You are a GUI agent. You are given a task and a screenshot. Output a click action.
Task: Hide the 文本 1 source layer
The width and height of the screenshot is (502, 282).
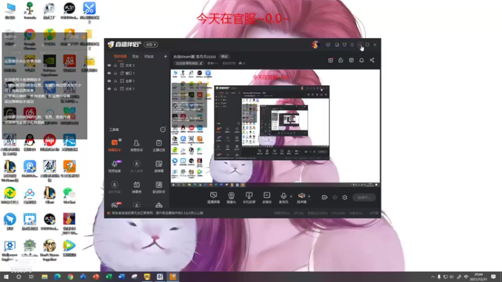(x=109, y=89)
